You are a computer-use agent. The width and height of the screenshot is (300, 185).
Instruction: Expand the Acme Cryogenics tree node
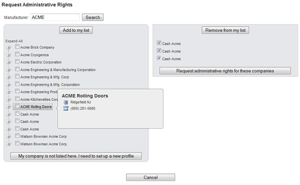point(8,54)
